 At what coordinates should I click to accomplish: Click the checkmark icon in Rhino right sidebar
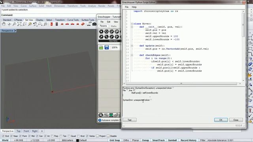[x=250, y=116]
